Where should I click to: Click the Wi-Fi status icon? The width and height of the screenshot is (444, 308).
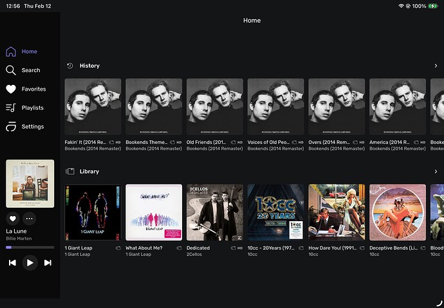click(401, 6)
